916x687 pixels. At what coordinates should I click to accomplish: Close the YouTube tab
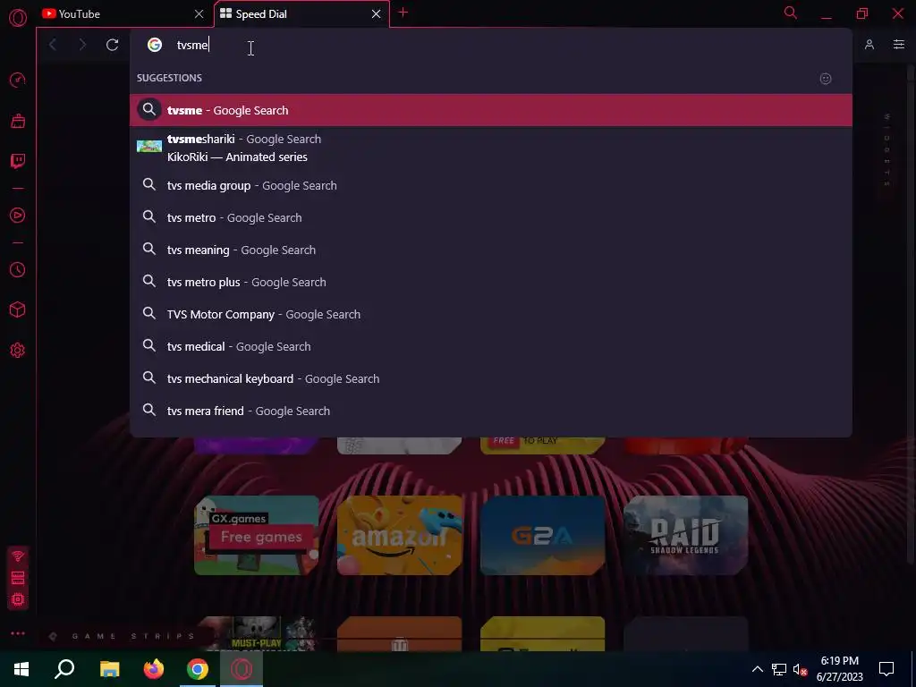click(199, 14)
